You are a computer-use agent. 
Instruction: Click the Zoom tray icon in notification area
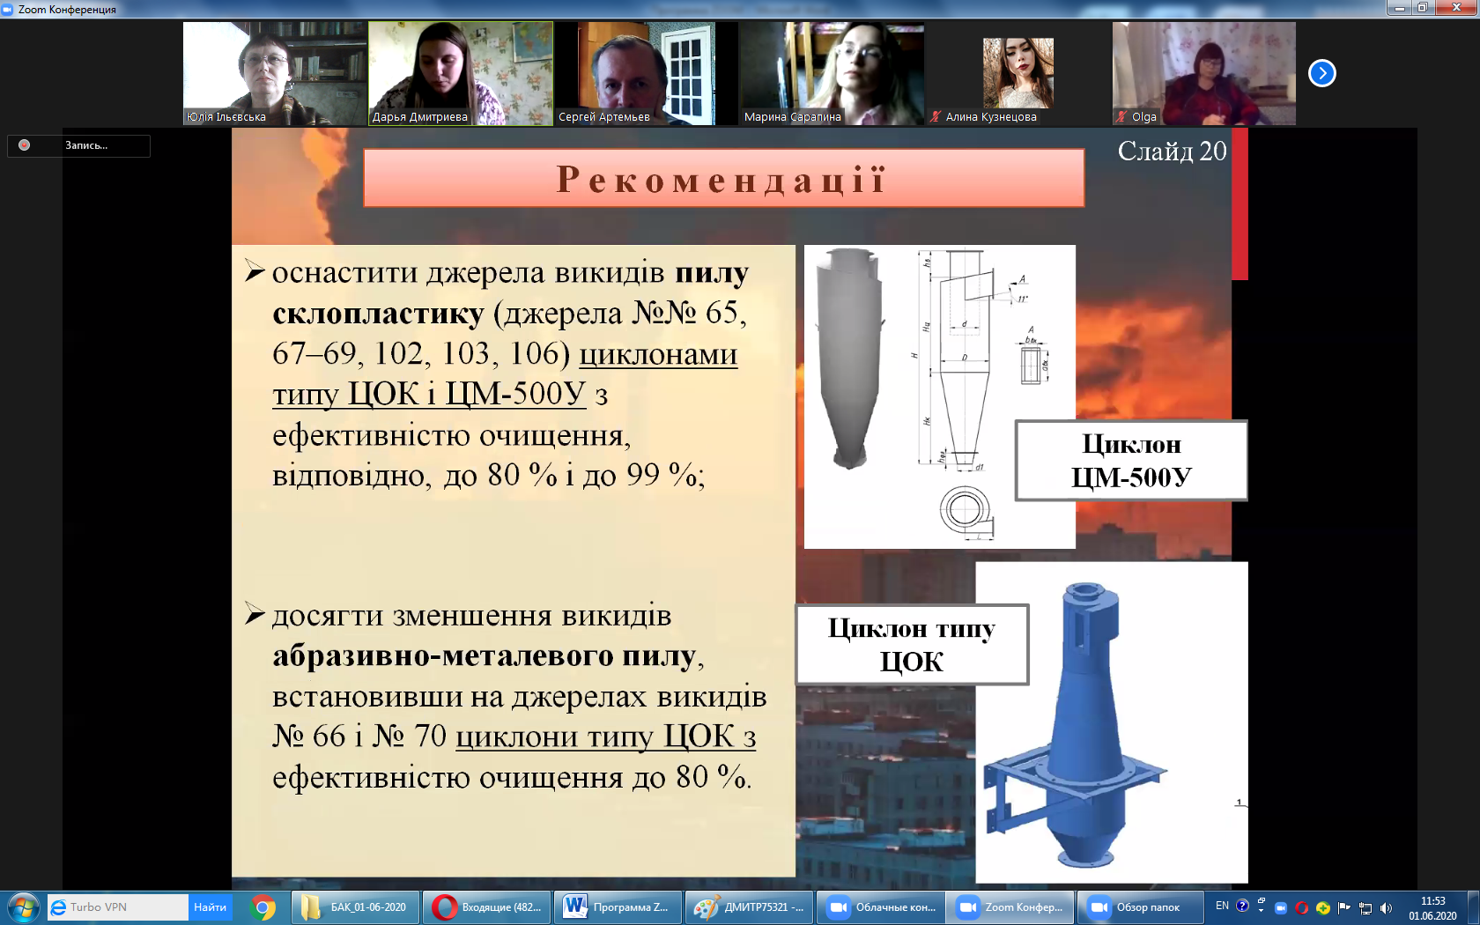point(1281,907)
